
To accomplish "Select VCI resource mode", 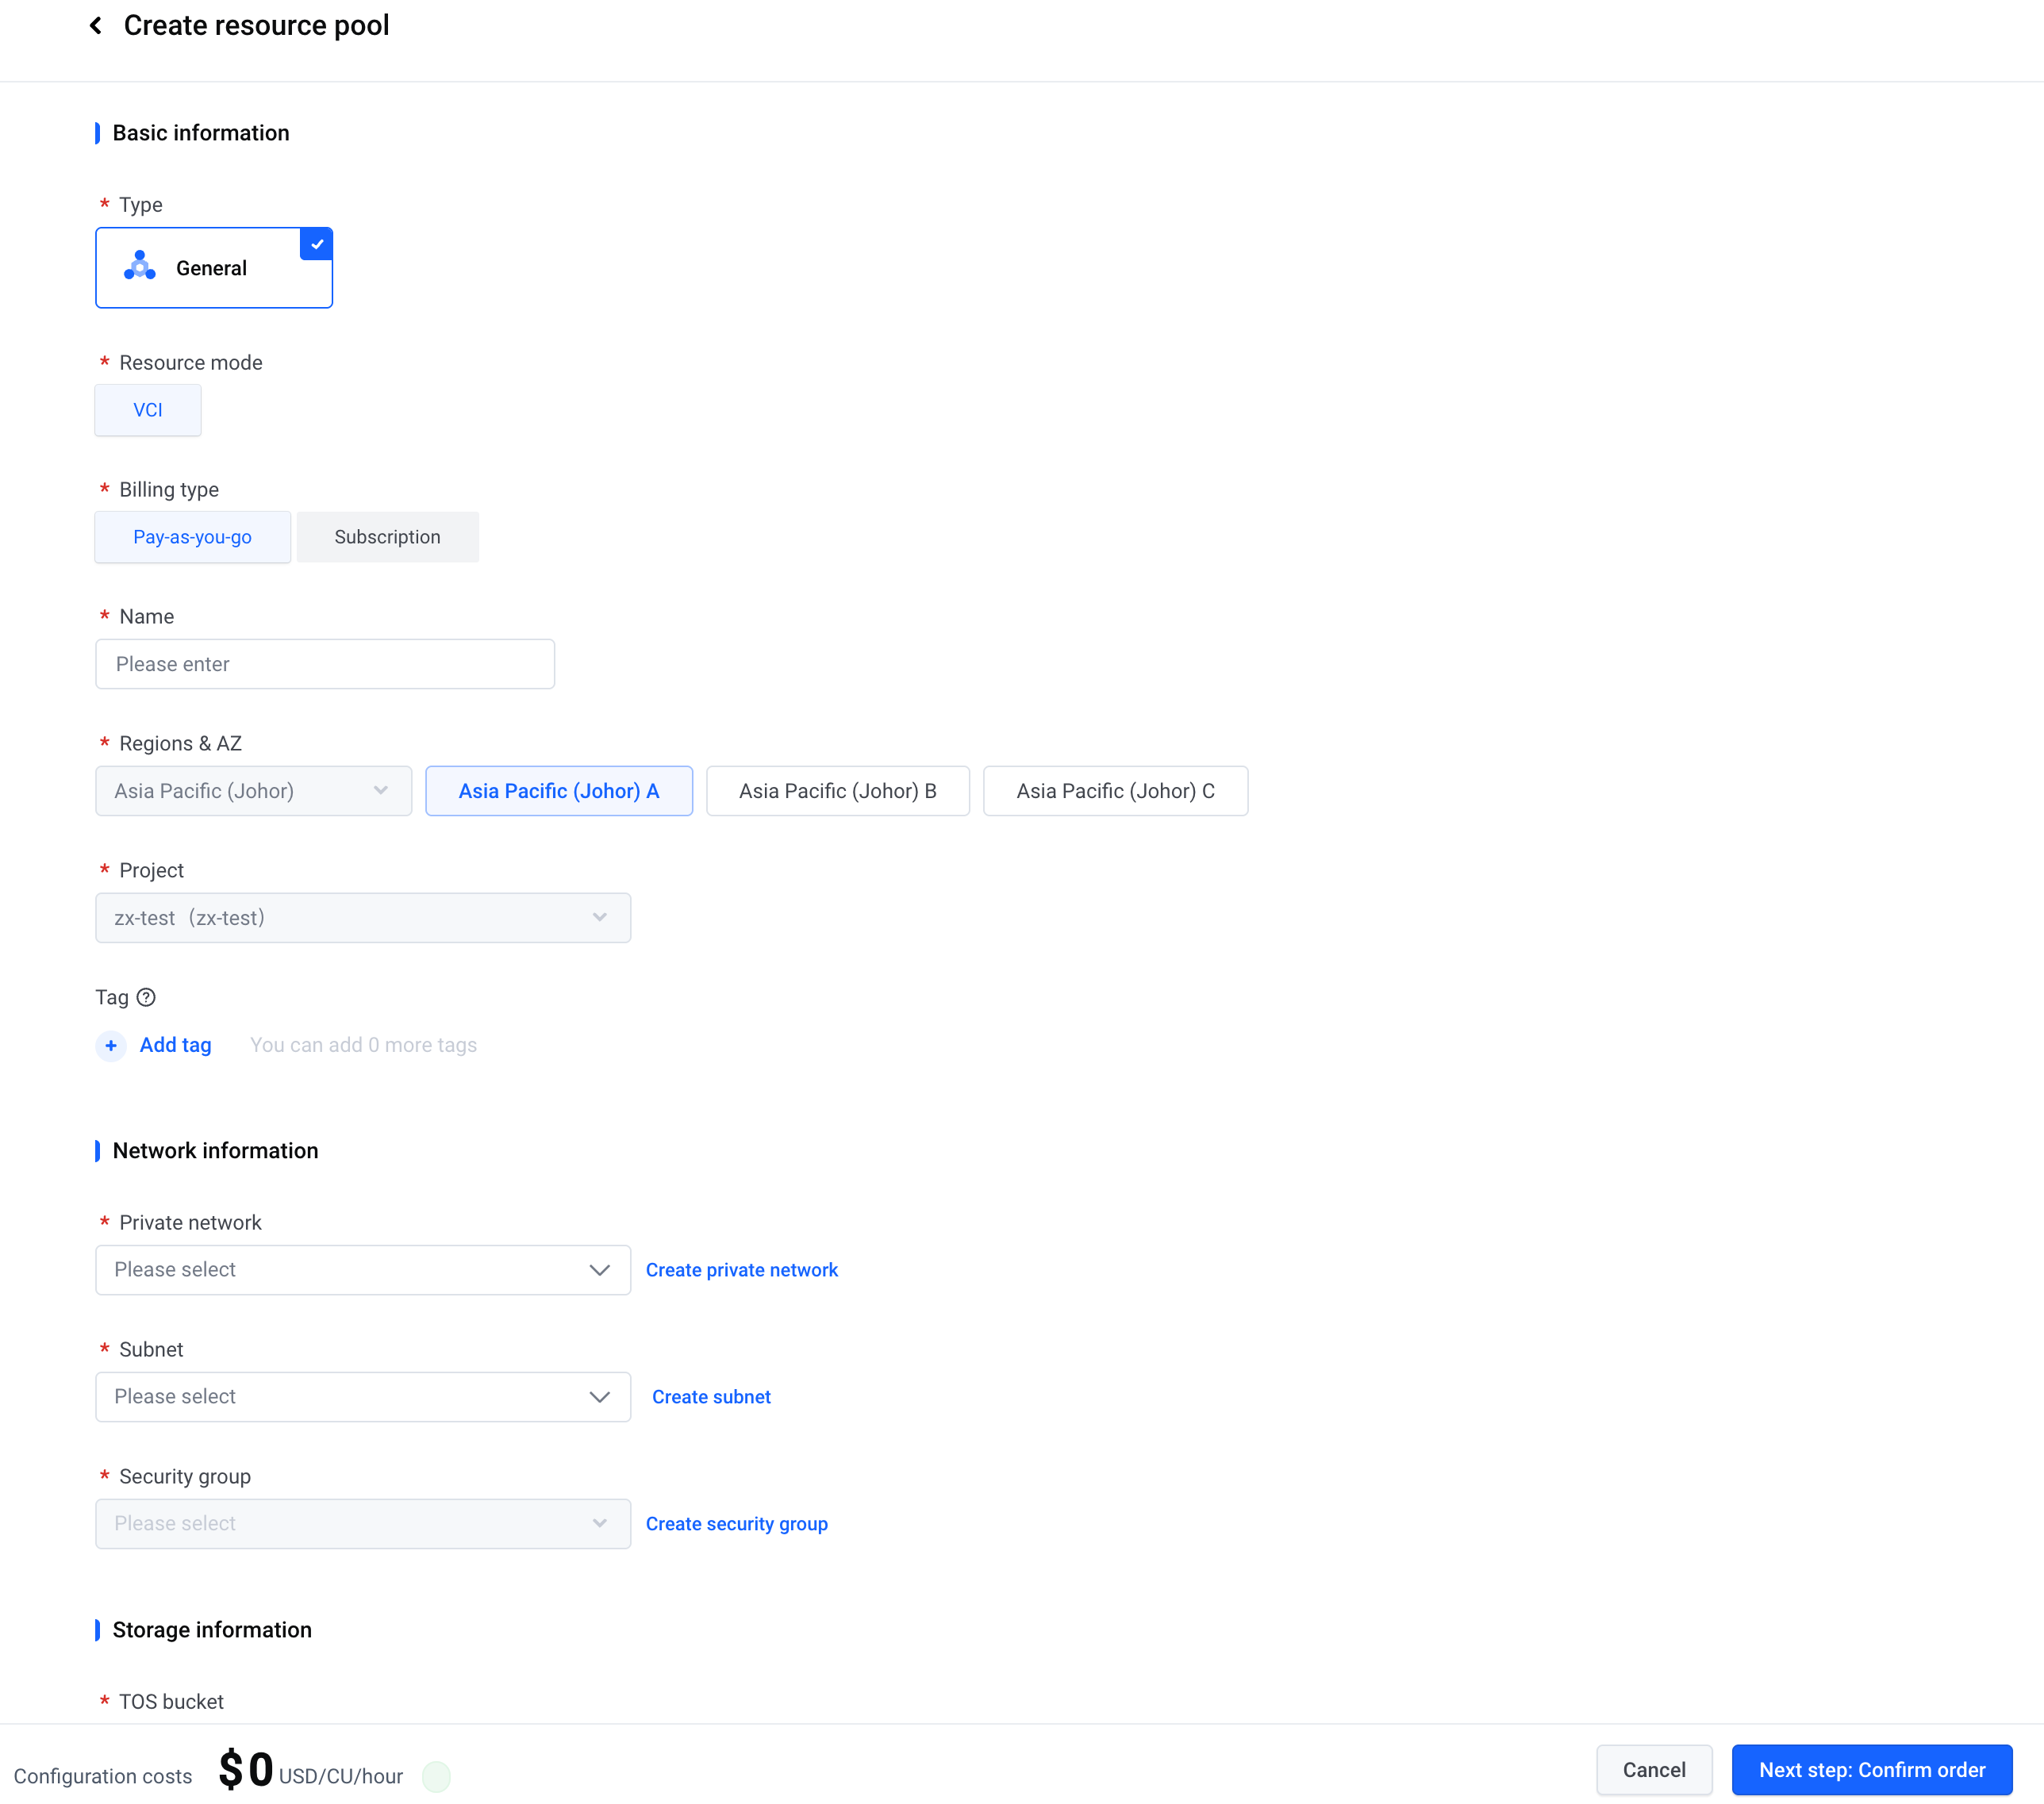I will (148, 410).
